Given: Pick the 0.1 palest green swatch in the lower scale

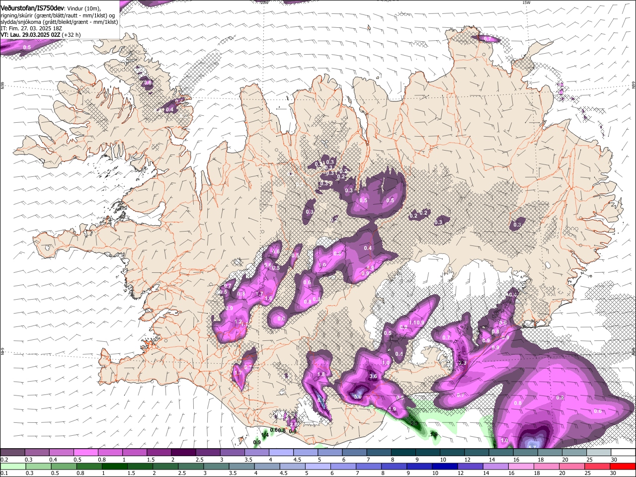Looking at the screenshot, I should click(12, 466).
